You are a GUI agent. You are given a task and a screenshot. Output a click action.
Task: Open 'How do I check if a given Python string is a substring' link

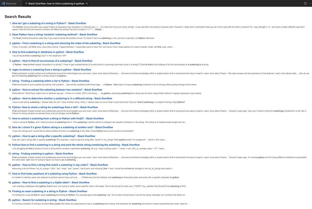62,127
